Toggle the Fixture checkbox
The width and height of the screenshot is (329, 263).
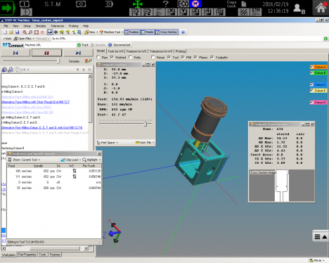[153, 57]
